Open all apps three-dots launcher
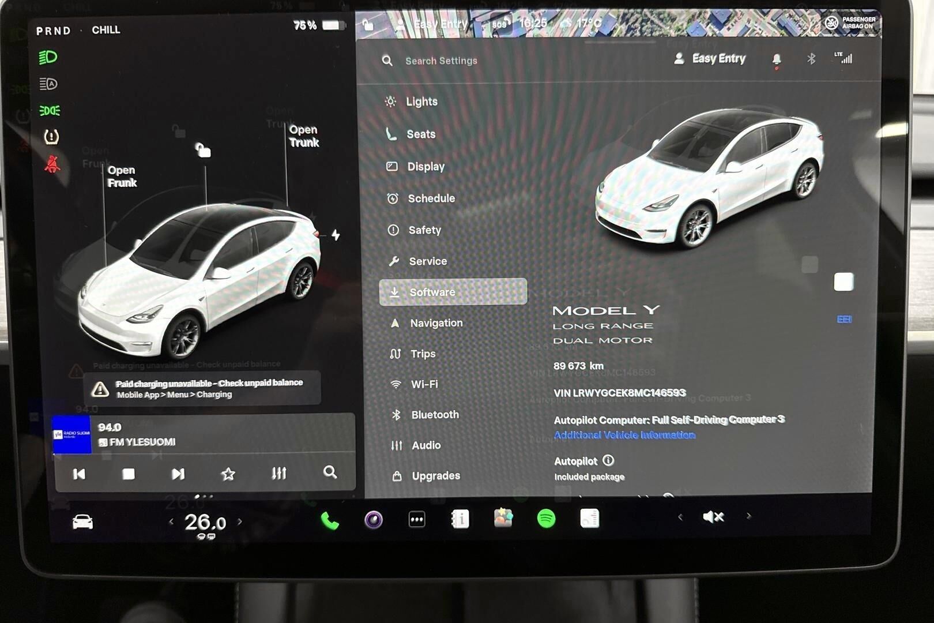Image resolution: width=934 pixels, height=623 pixels. coord(417,520)
